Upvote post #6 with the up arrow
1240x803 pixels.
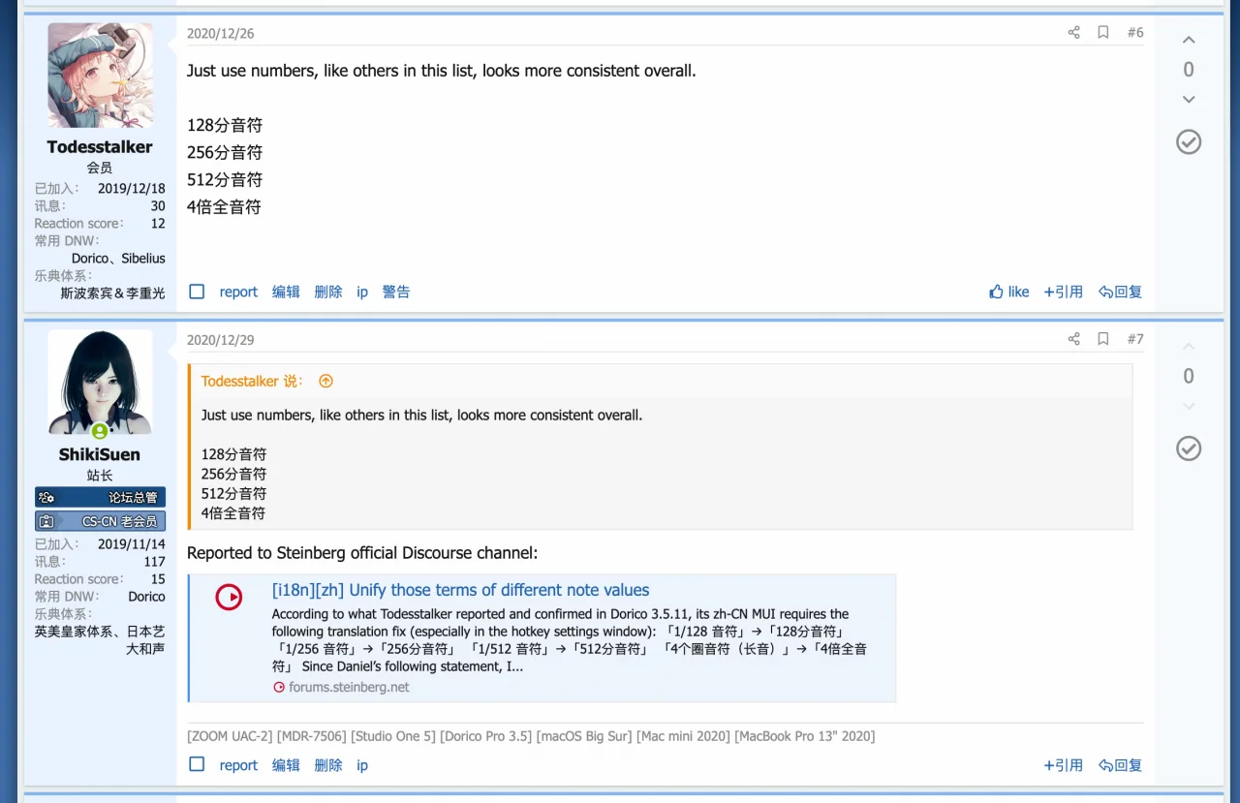[1189, 41]
